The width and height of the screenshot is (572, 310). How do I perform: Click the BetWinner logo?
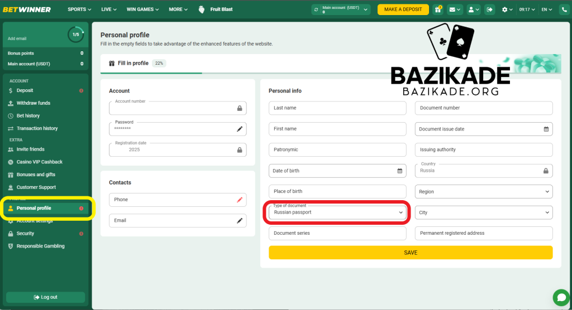point(27,9)
